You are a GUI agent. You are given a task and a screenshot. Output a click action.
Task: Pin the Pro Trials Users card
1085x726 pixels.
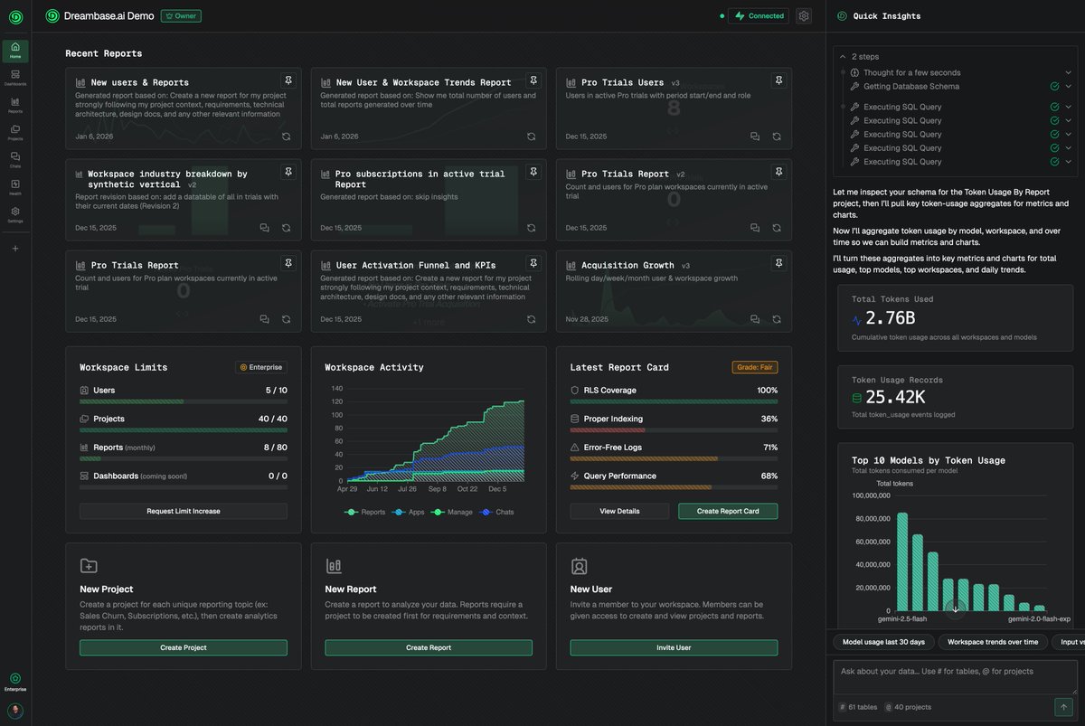(x=778, y=80)
